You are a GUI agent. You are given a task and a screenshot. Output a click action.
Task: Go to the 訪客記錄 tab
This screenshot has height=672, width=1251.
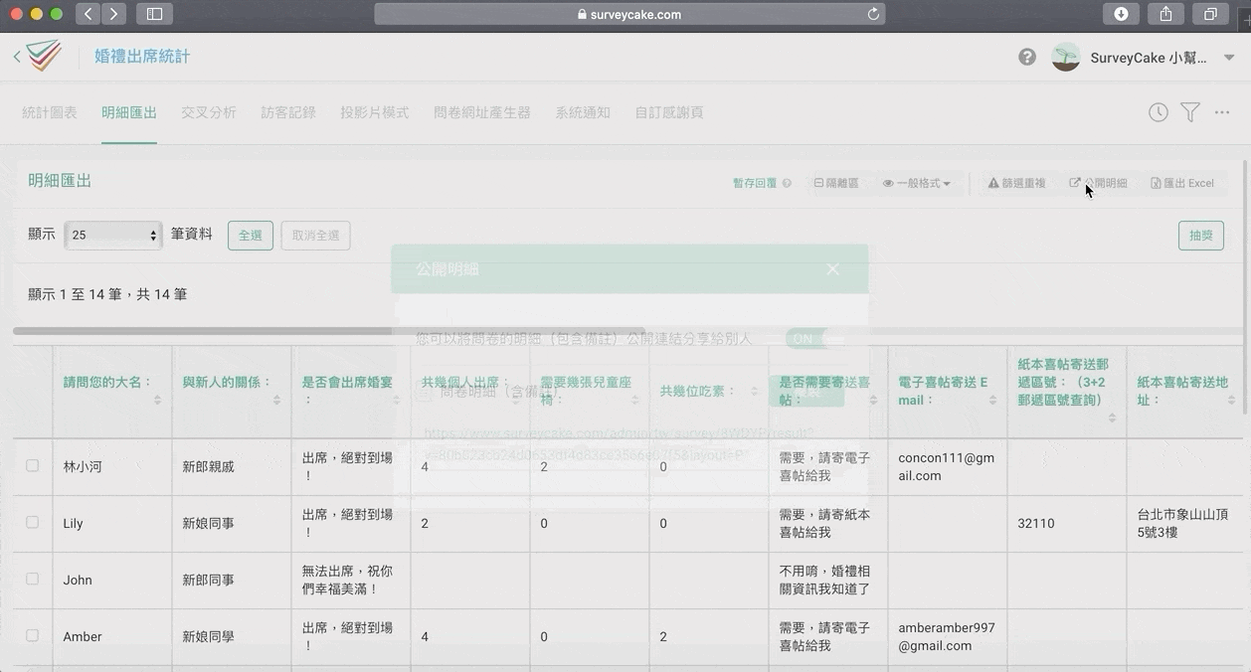[x=288, y=112]
